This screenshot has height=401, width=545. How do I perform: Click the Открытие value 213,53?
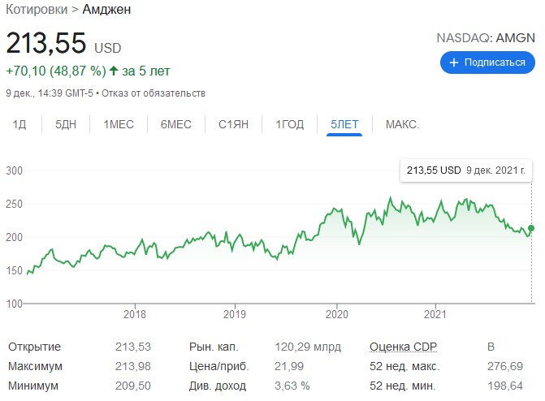pos(133,347)
